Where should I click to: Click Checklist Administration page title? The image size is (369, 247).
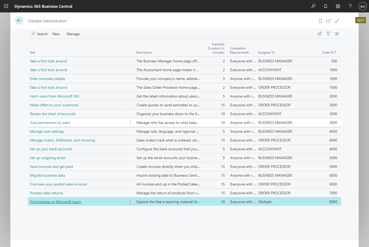click(x=47, y=21)
